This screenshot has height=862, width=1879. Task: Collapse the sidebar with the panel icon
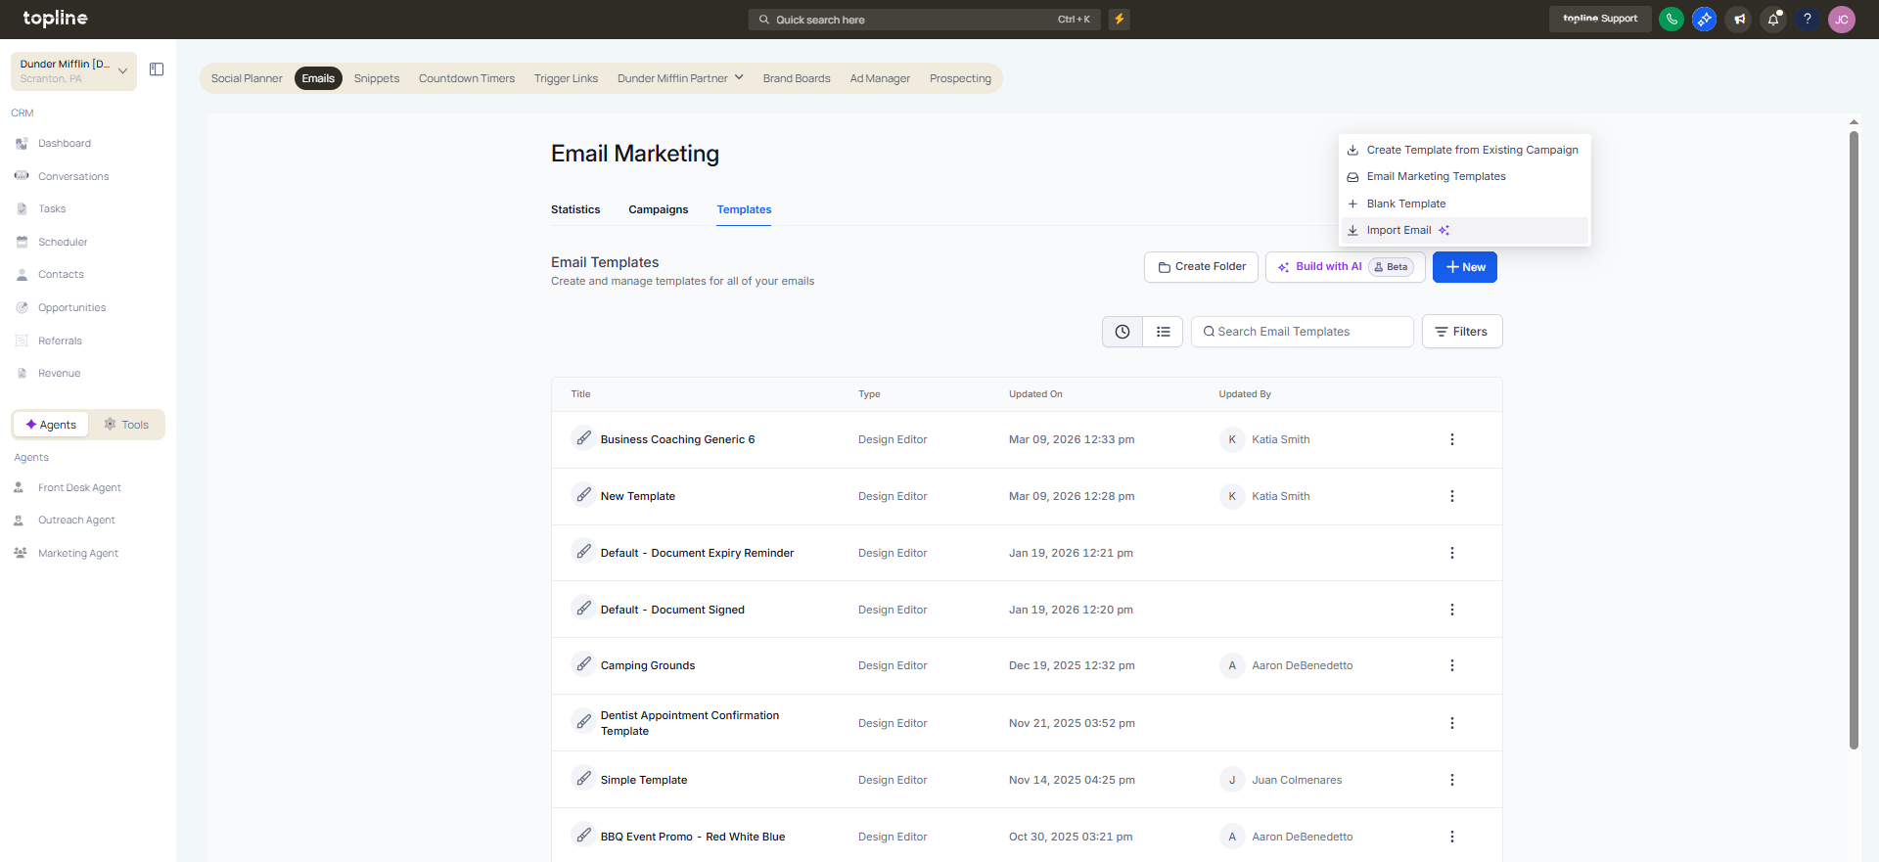[157, 69]
